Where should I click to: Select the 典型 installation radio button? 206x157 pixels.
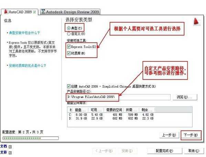[69, 28]
